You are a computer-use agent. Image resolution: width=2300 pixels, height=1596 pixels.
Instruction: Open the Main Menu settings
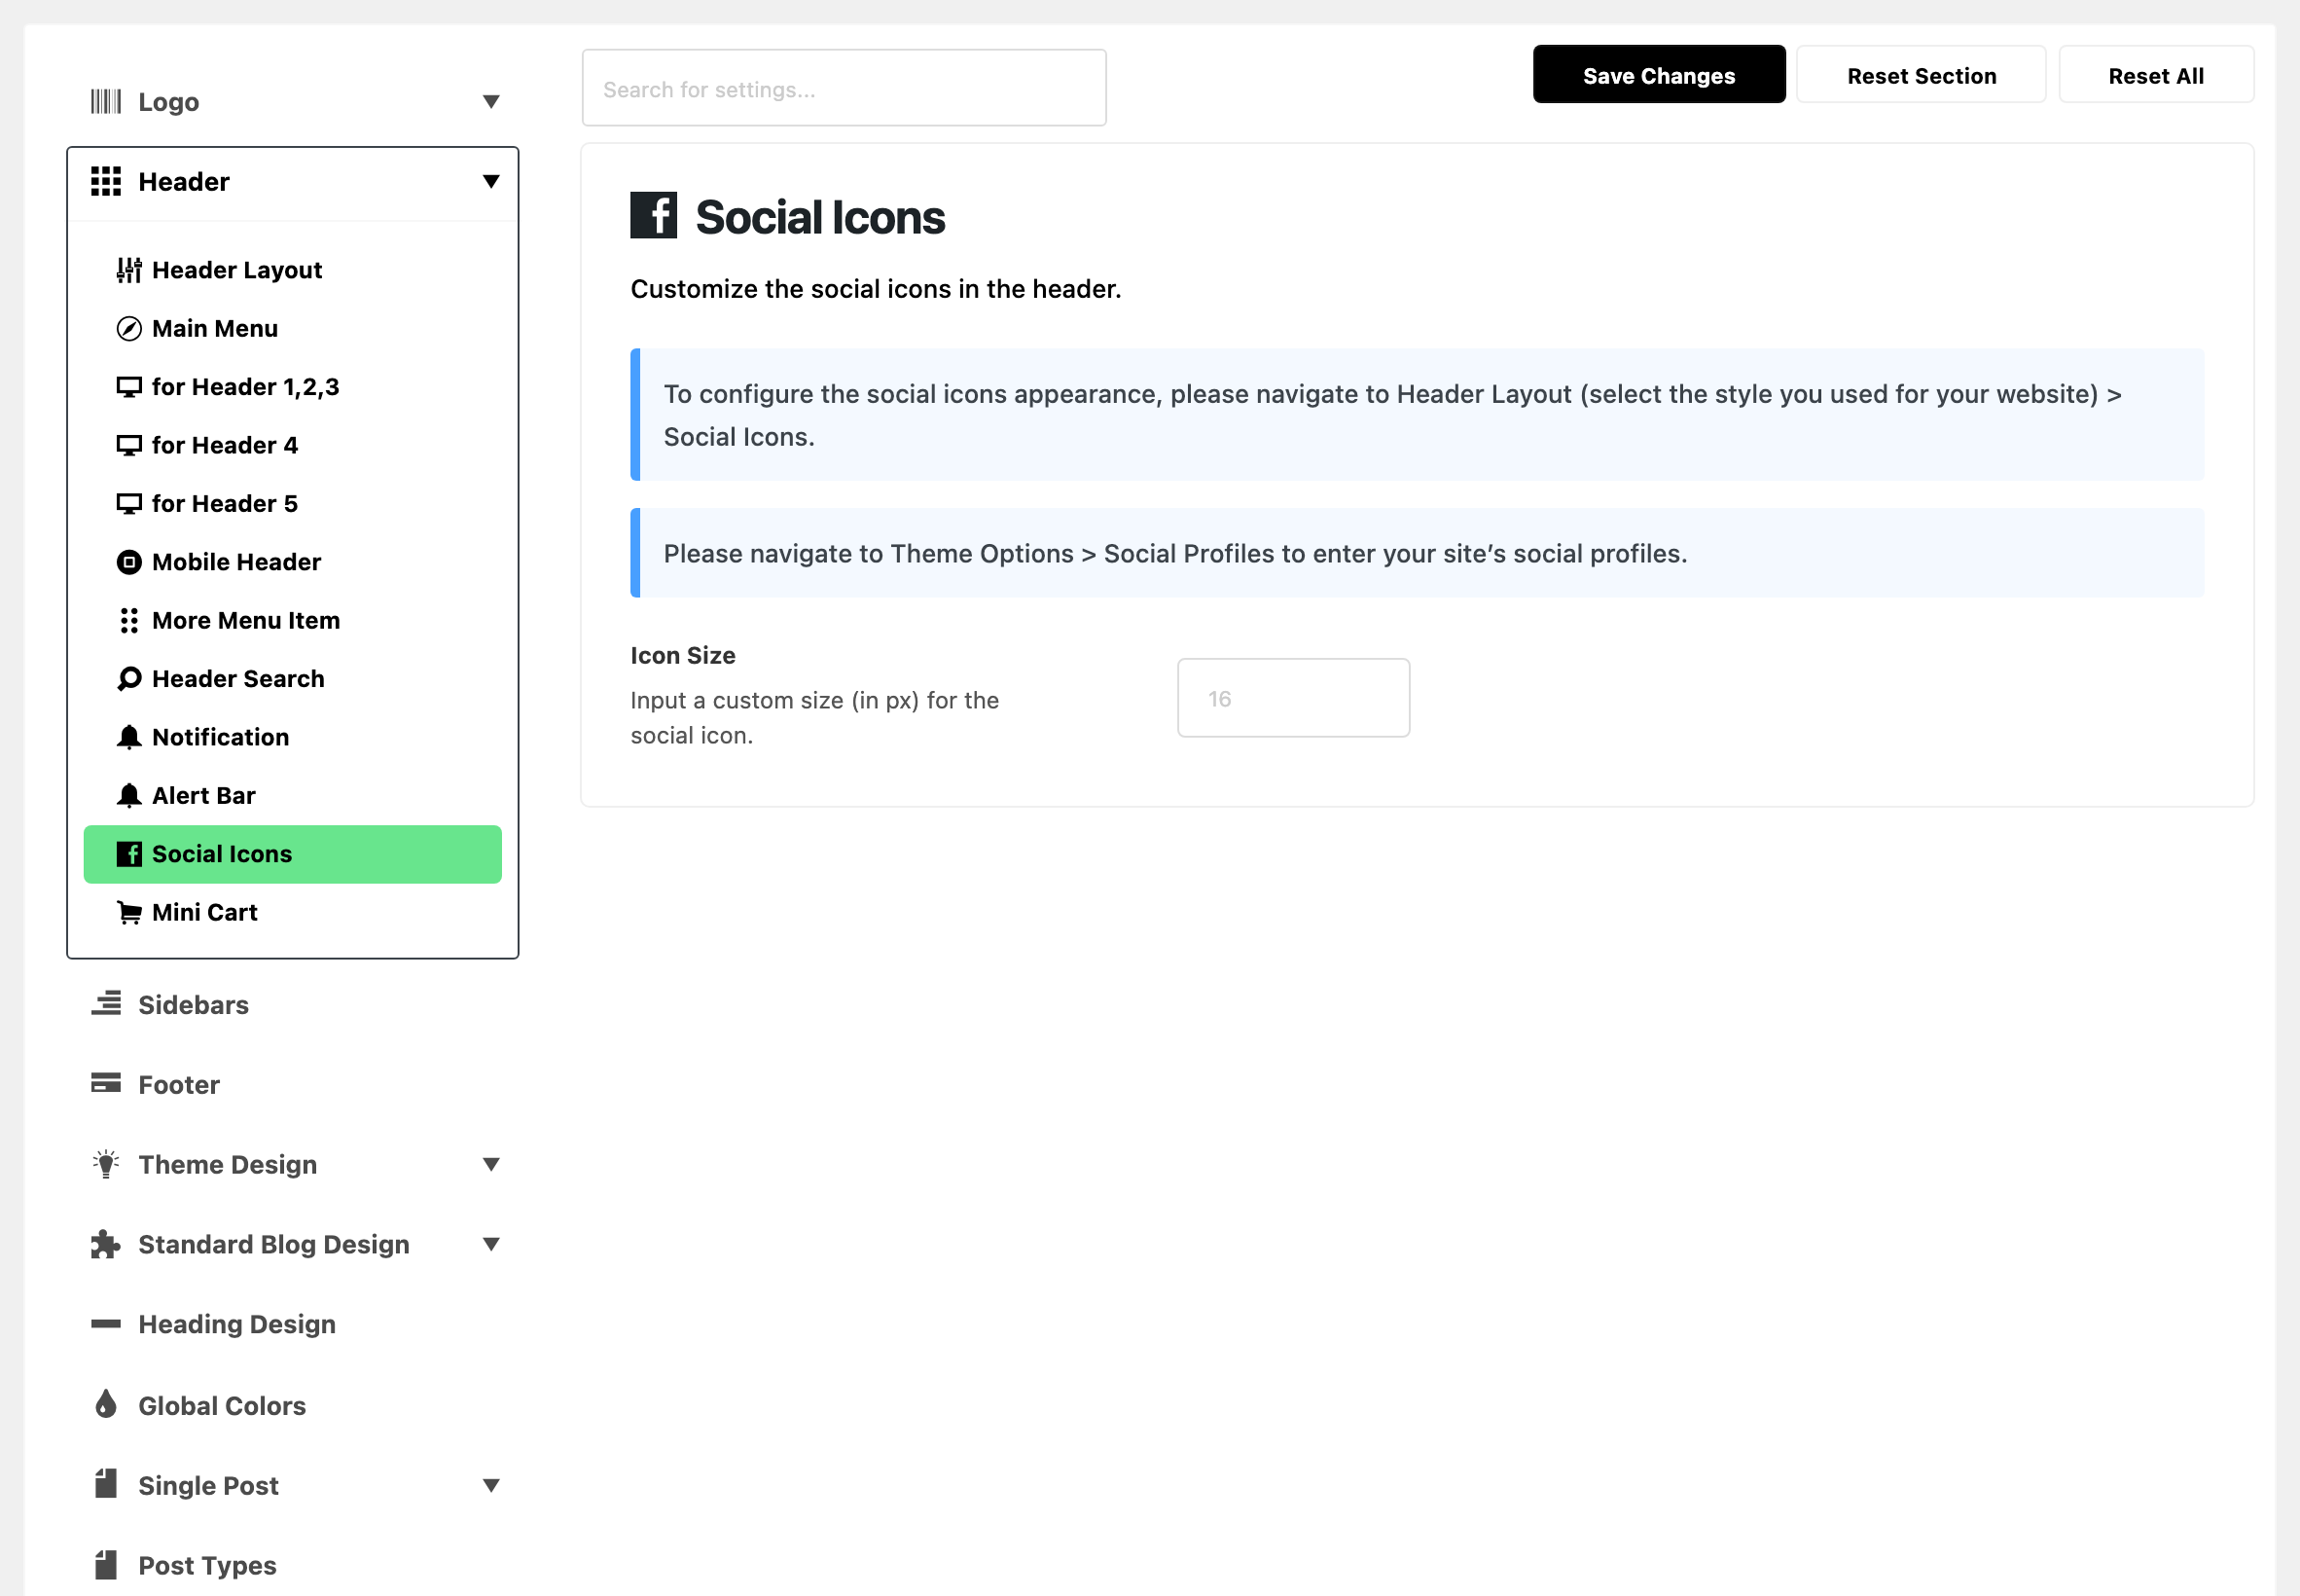292,329
